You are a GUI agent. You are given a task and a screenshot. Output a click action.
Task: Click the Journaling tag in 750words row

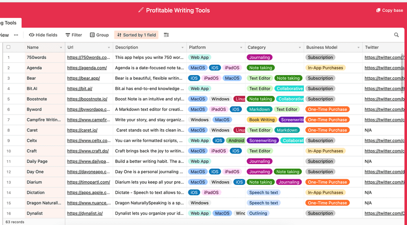(x=259, y=58)
